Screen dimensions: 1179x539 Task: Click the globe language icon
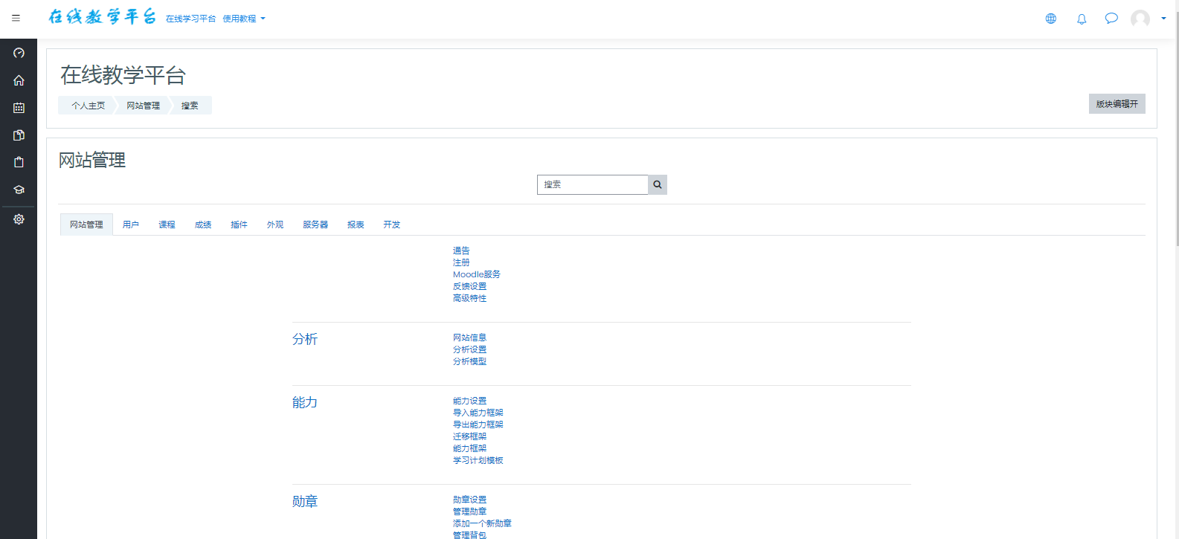tap(1051, 19)
